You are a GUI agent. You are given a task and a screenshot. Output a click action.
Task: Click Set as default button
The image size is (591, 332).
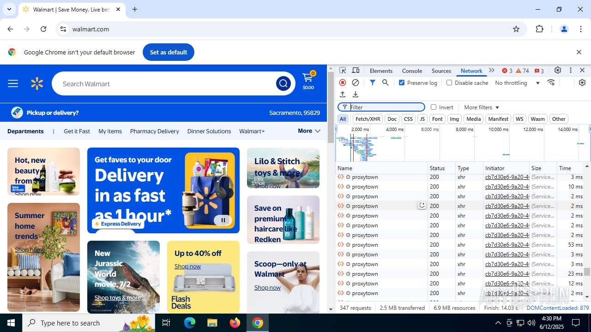(169, 52)
